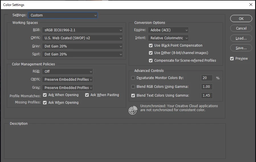Click the Save... button
Screen dimensions: 256x162
coord(241,48)
